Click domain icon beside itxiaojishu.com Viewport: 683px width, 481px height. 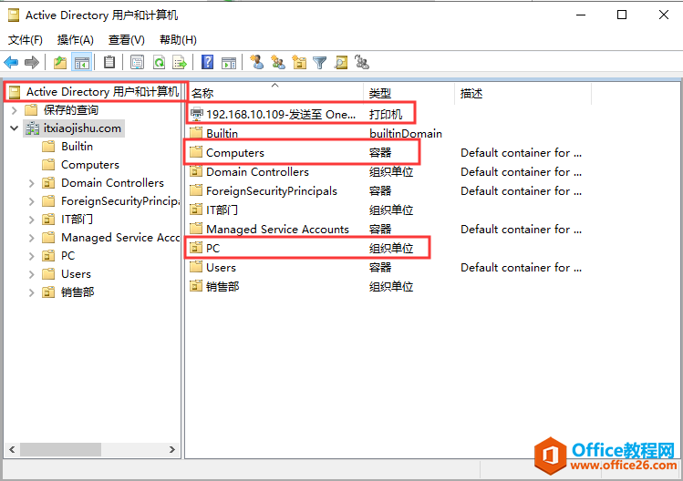pyautogui.click(x=32, y=128)
